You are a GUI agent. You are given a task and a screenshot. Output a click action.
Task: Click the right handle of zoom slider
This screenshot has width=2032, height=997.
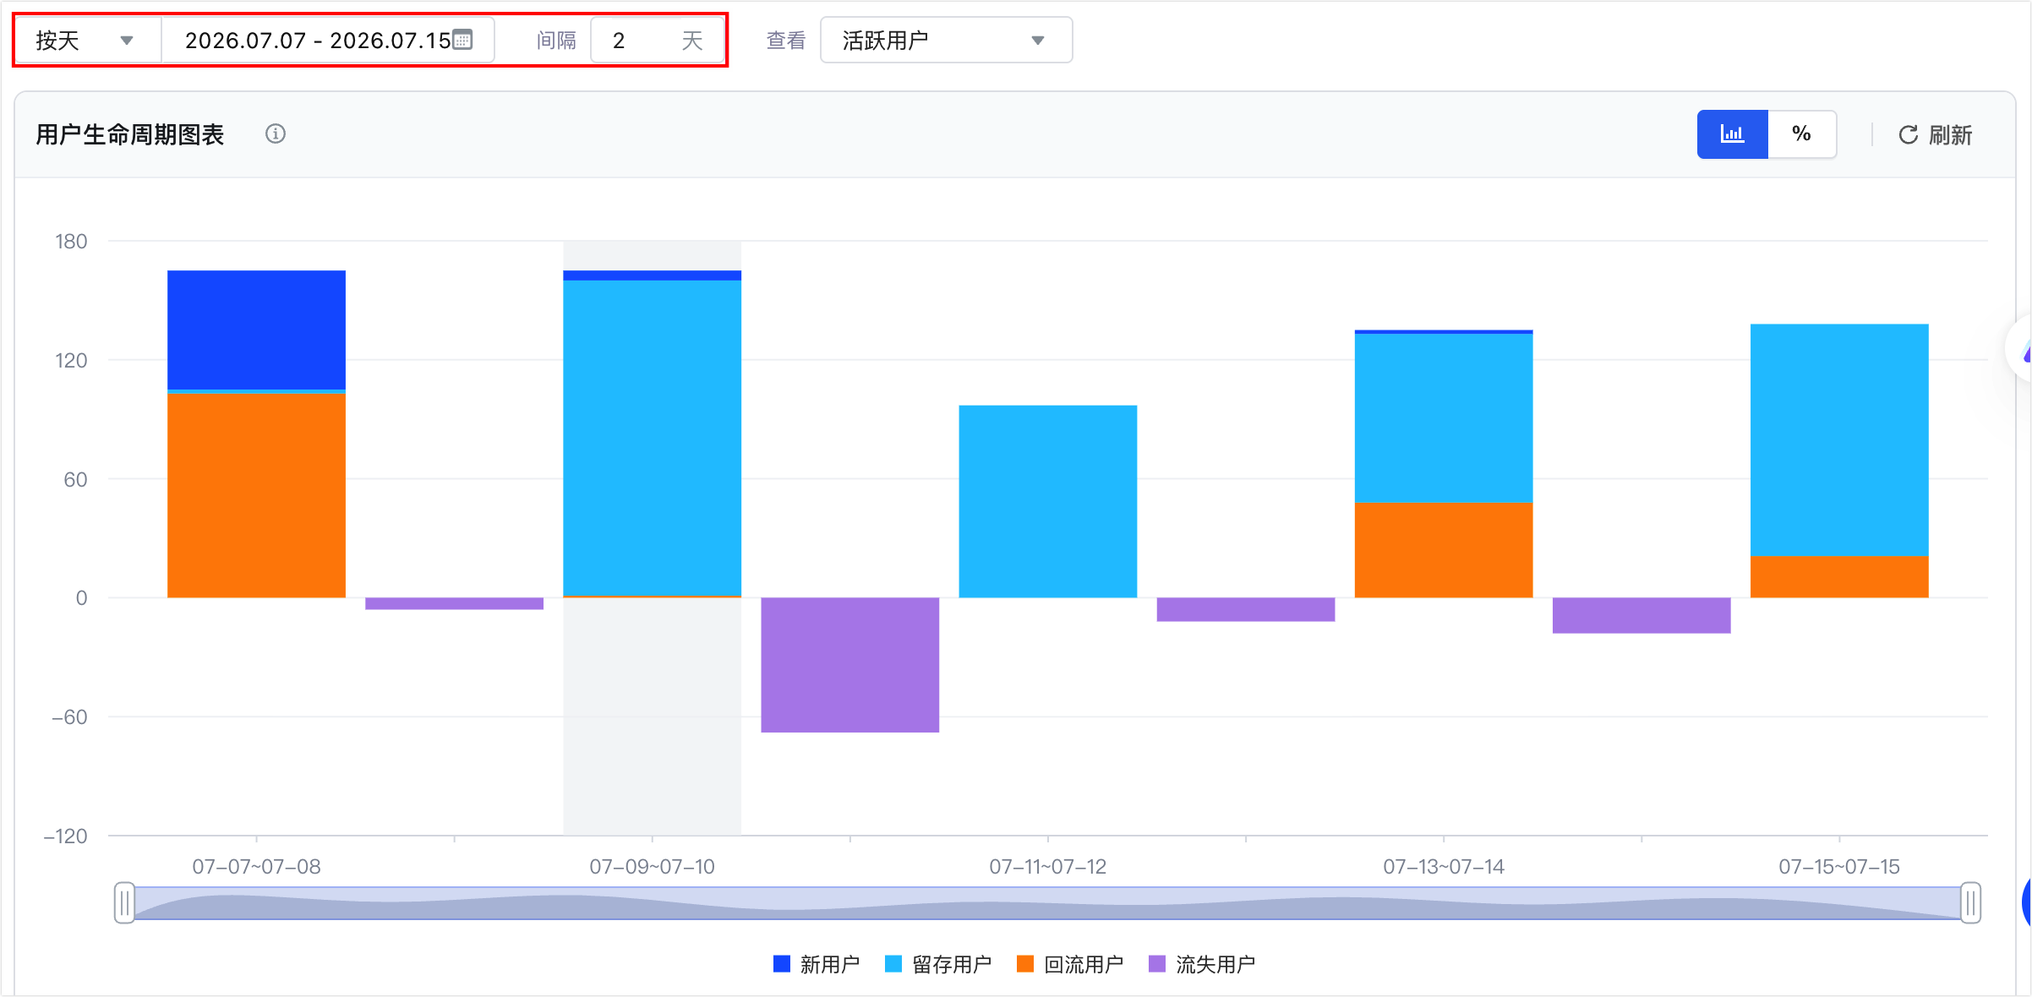1970,903
